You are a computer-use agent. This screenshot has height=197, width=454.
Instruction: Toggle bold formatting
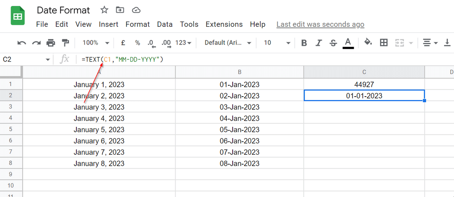pos(304,43)
